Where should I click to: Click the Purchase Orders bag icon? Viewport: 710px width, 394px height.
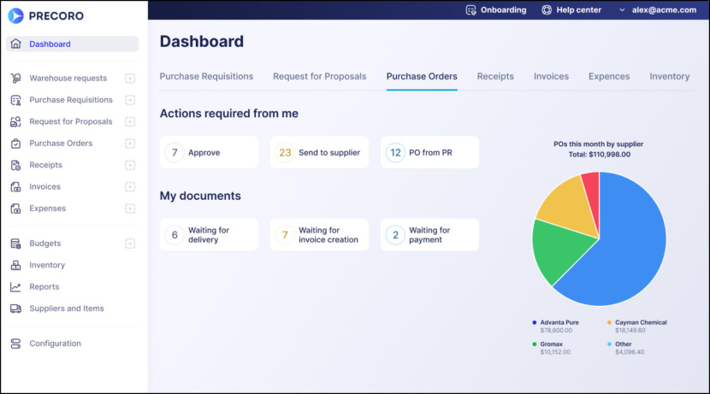[x=16, y=144]
